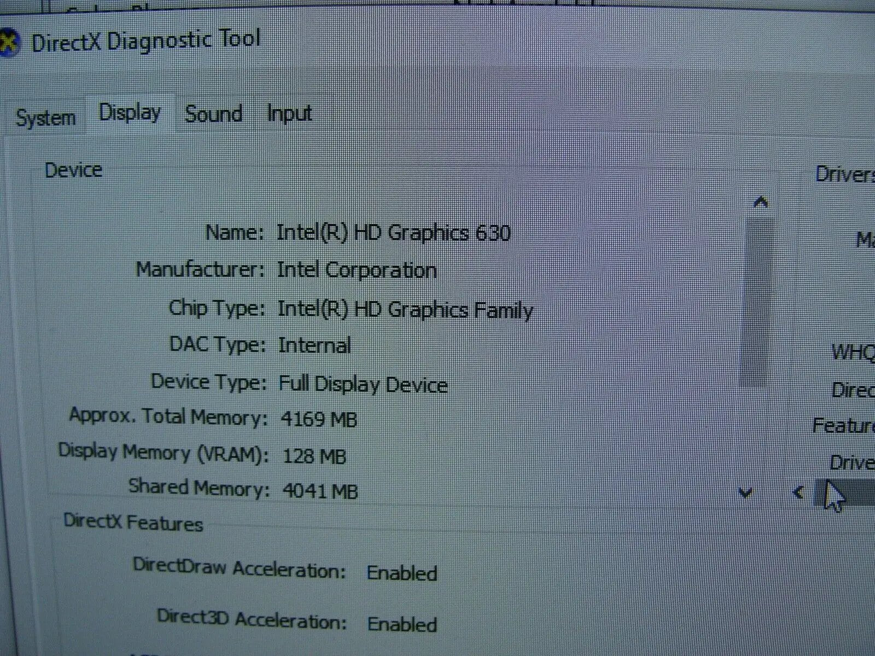Click the Device list scroll down arrow

tap(745, 493)
